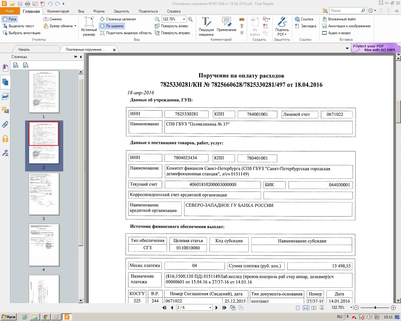Open the Attachments paperclip panel
This screenshot has width=401, height=321.
coord(5,124)
